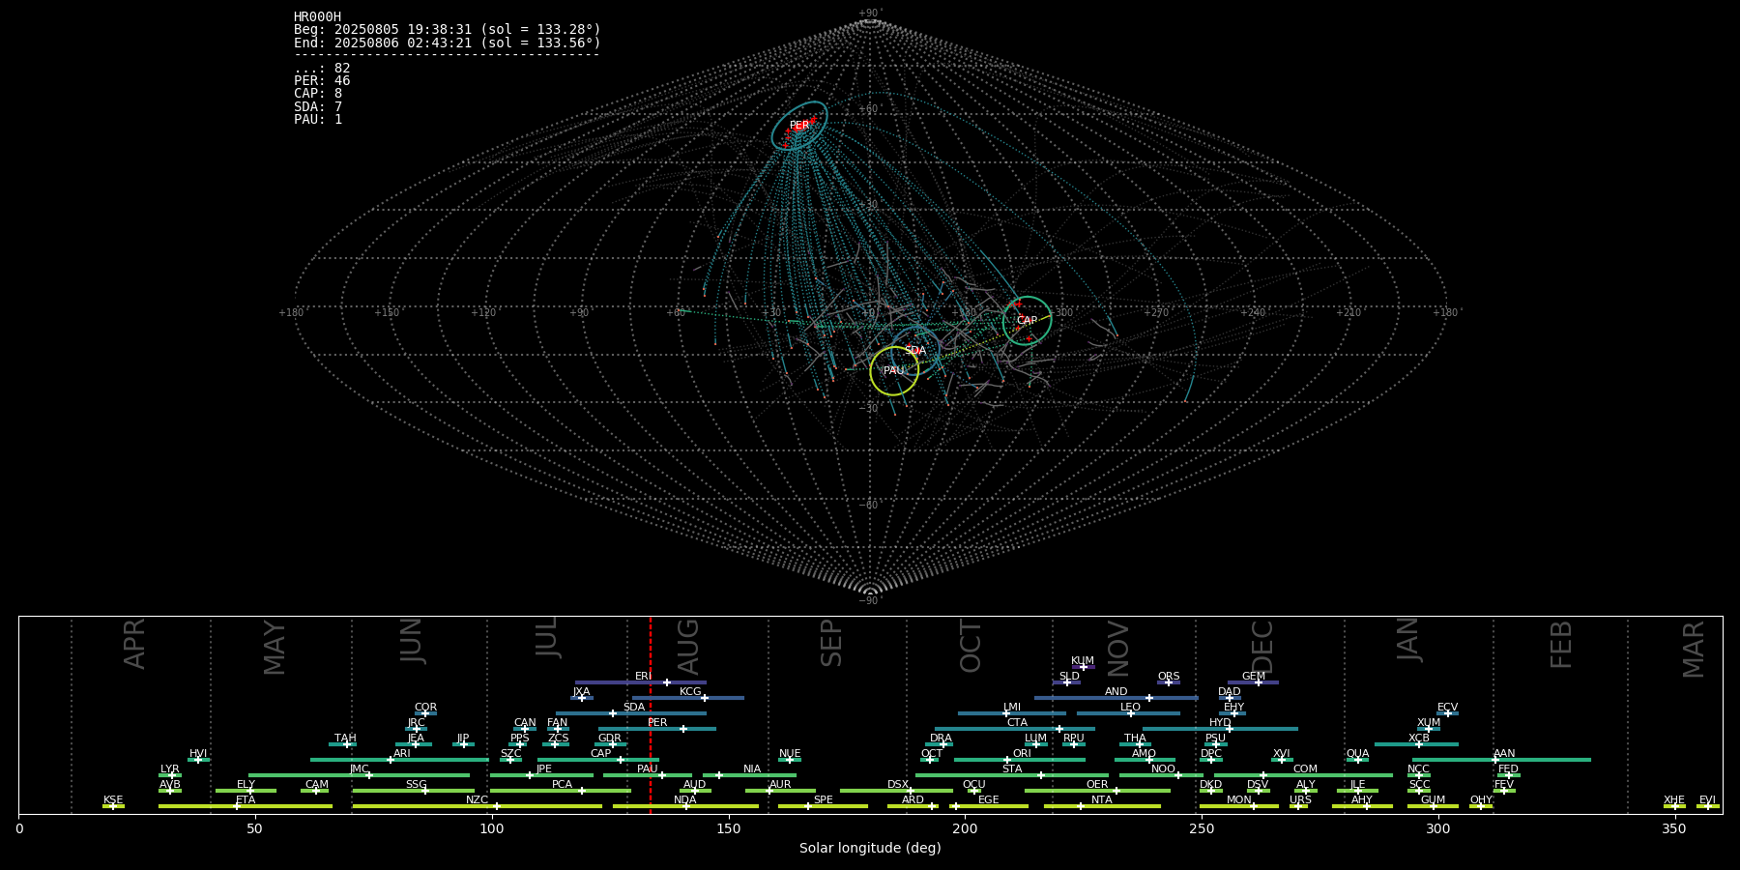Click the GEM shower label in timeline
Image resolution: width=1740 pixels, height=870 pixels.
coord(1254,677)
